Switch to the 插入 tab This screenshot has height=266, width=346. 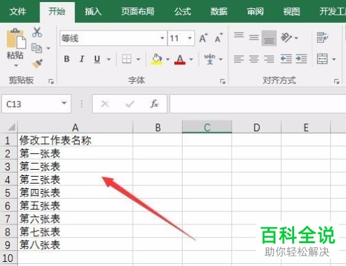pos(93,11)
